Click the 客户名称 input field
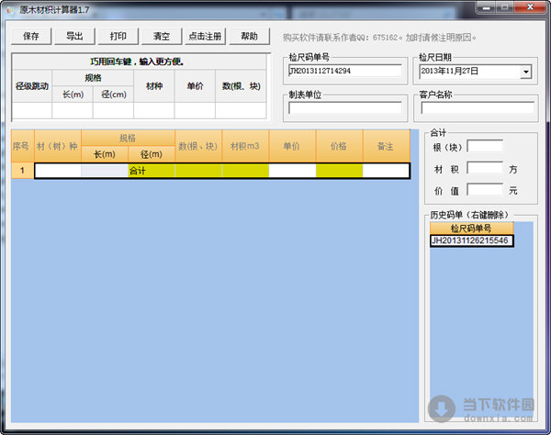This screenshot has height=435, width=551. [x=477, y=107]
